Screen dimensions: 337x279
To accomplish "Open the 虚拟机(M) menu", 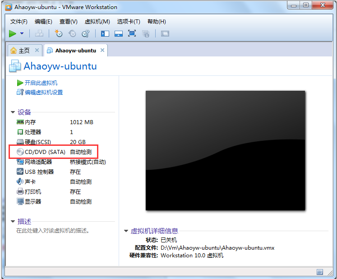I will (x=97, y=22).
